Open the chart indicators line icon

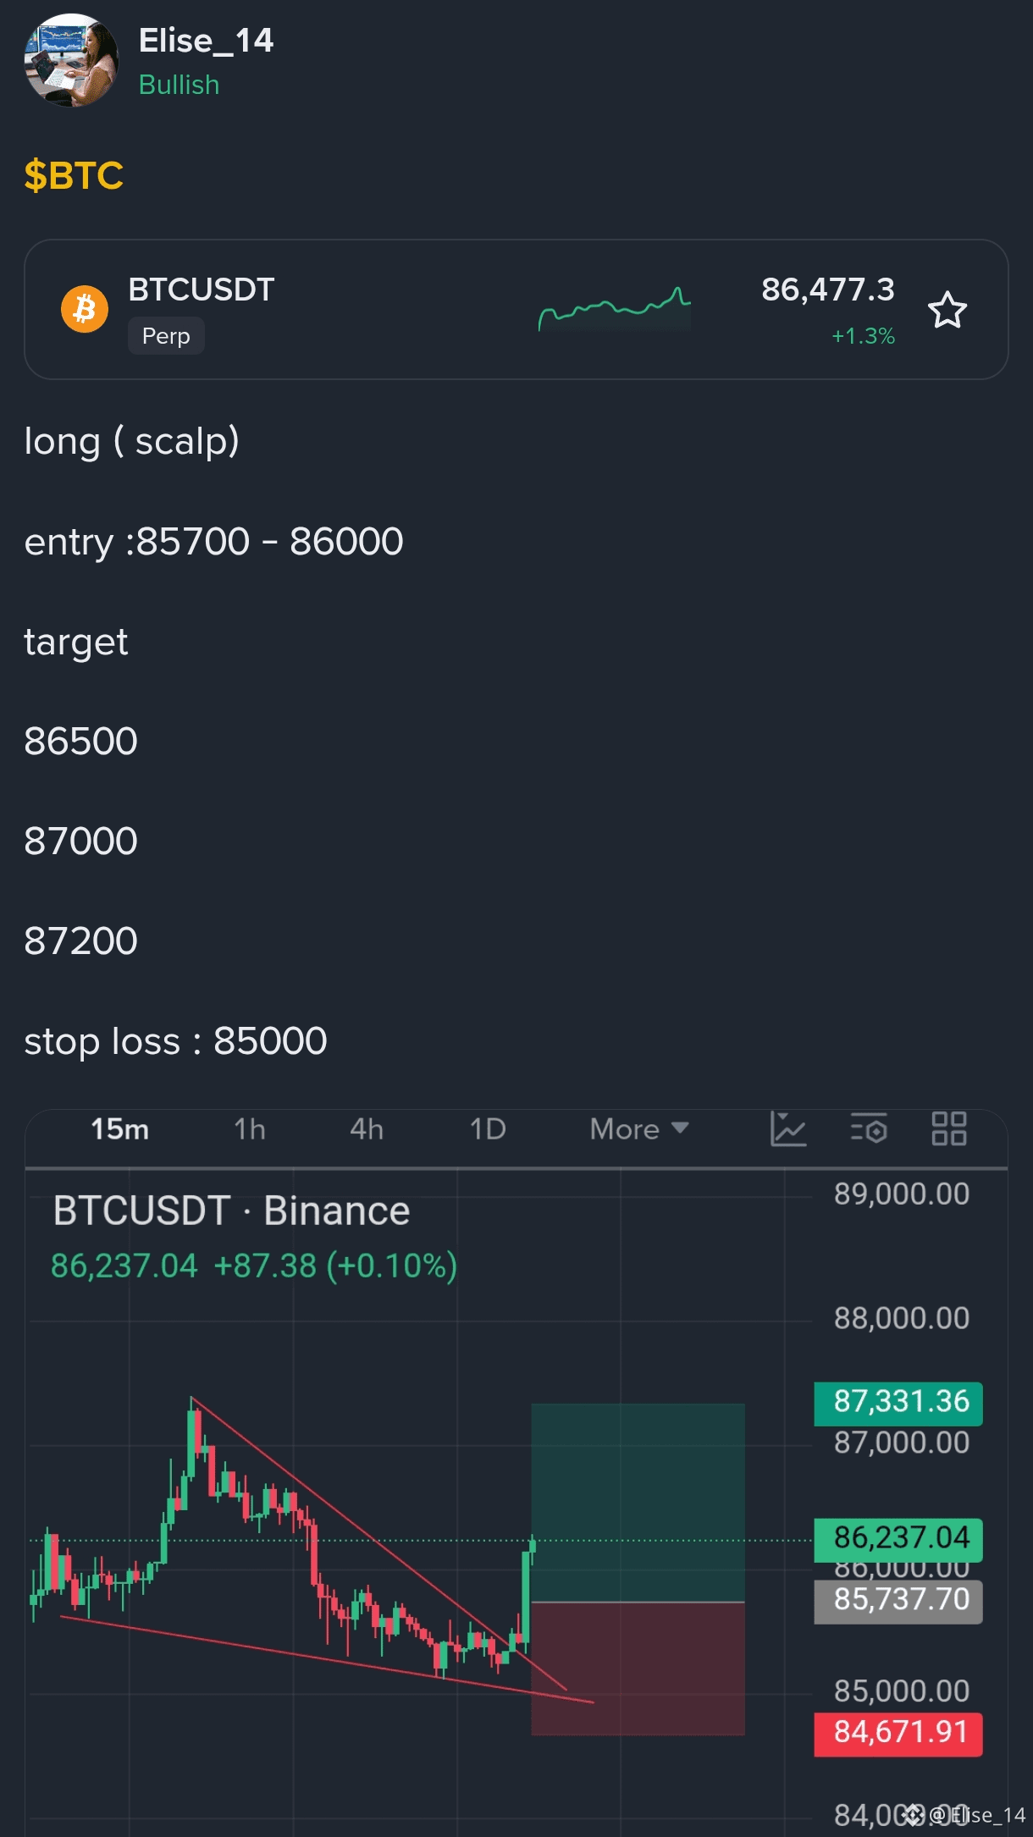pyautogui.click(x=788, y=1129)
